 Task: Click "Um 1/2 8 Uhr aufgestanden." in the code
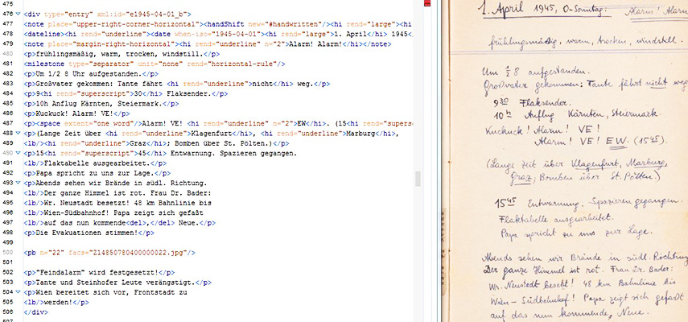89,74
